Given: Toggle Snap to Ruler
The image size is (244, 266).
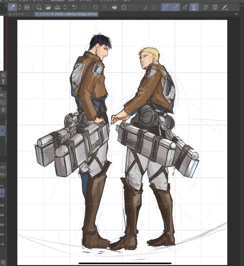Looking at the screenshot, I should click(166, 7).
